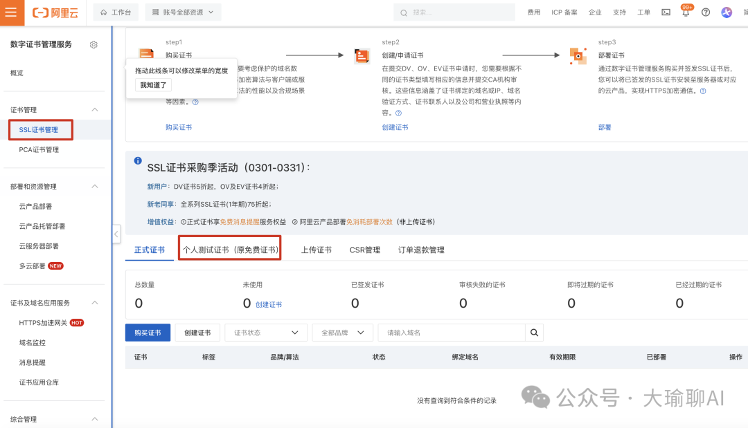Click the search magnifier beside domain input
This screenshot has height=428, width=748.
pyautogui.click(x=534, y=333)
